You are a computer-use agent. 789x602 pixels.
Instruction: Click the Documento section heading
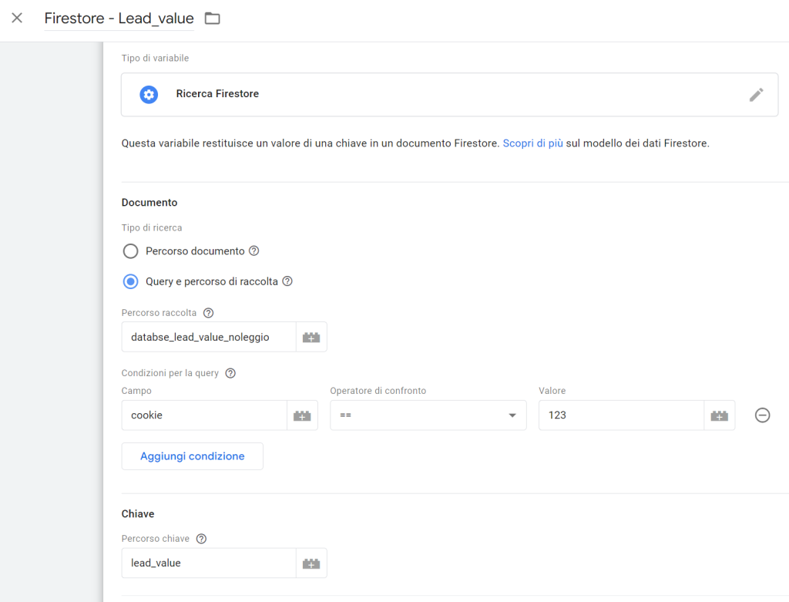click(x=149, y=203)
